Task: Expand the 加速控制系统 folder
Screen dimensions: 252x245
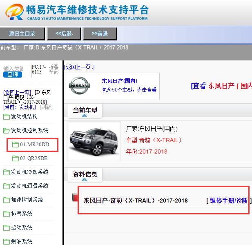Action: (27, 200)
